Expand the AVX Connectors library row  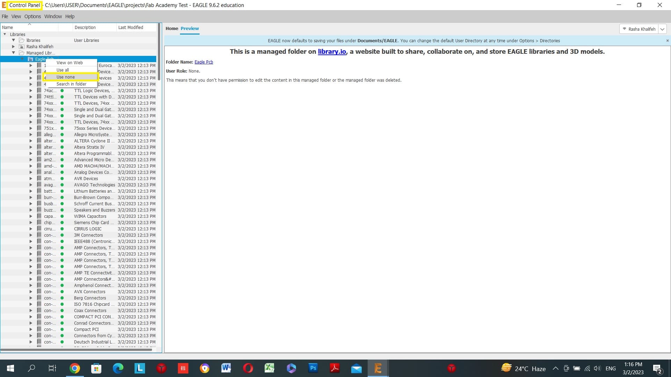coord(31,292)
